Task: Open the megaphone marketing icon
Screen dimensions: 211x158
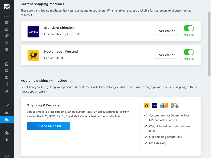Action: click(x=7, y=91)
